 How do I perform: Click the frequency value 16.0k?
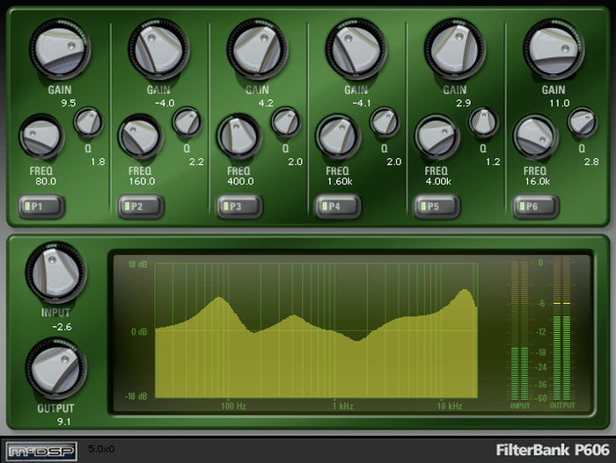[538, 181]
